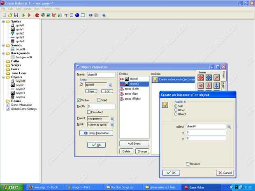Click the x coordinate input field
Screen dimensions: 255x191
(x=206, y=132)
